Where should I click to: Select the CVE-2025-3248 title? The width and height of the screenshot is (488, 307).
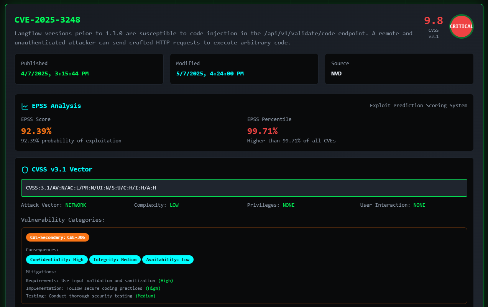(x=48, y=20)
